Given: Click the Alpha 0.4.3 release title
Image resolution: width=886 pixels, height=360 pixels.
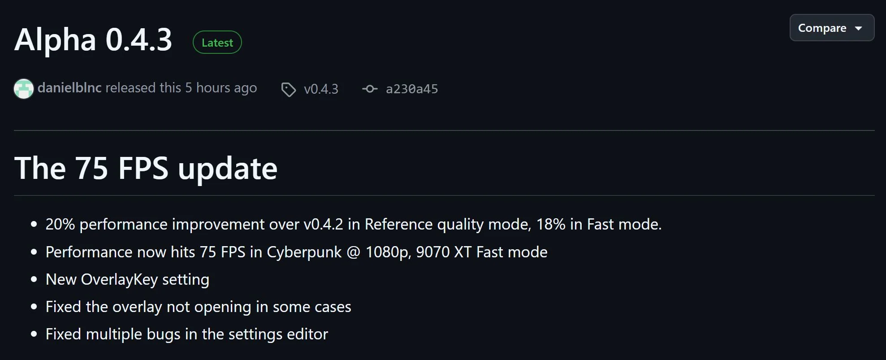Looking at the screenshot, I should [93, 39].
